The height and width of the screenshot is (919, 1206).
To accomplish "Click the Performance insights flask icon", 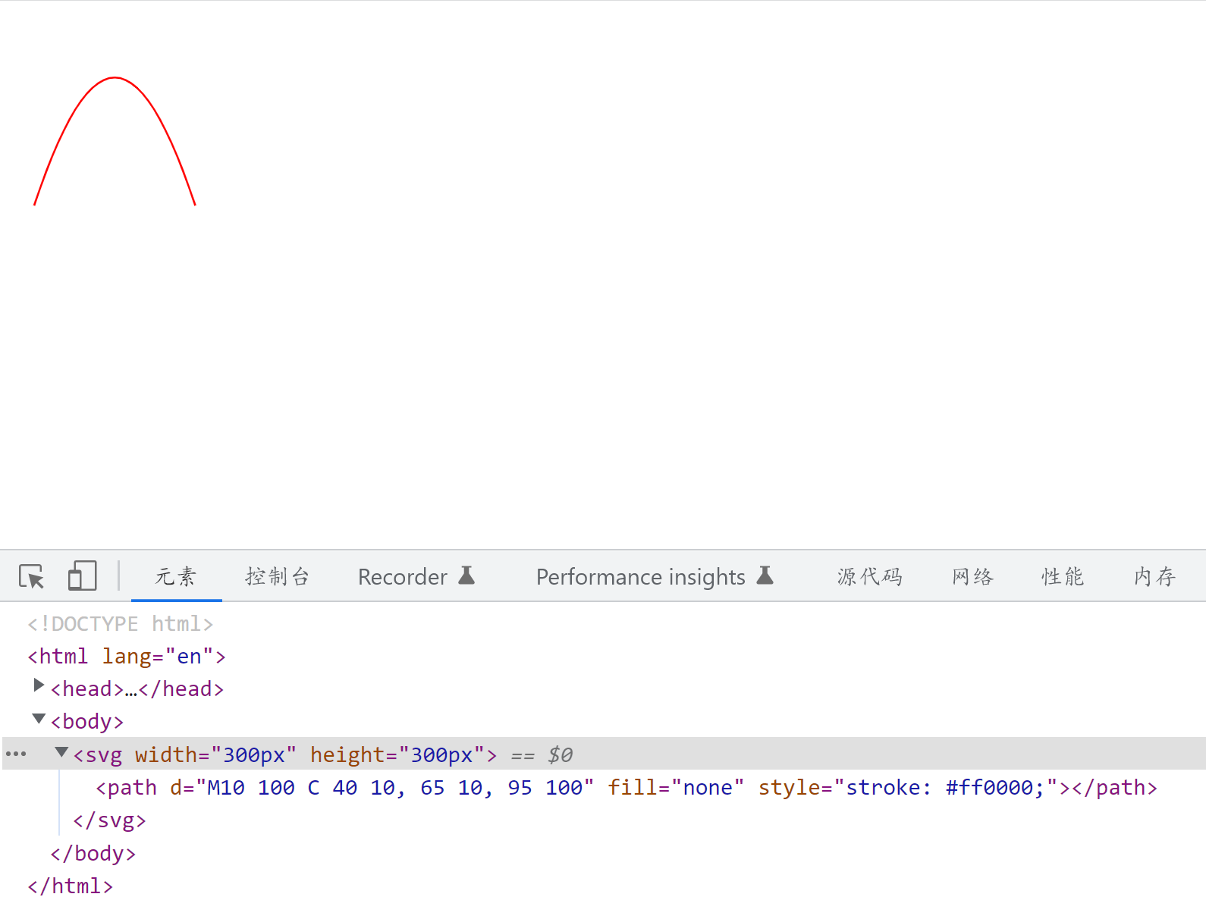I will point(765,576).
